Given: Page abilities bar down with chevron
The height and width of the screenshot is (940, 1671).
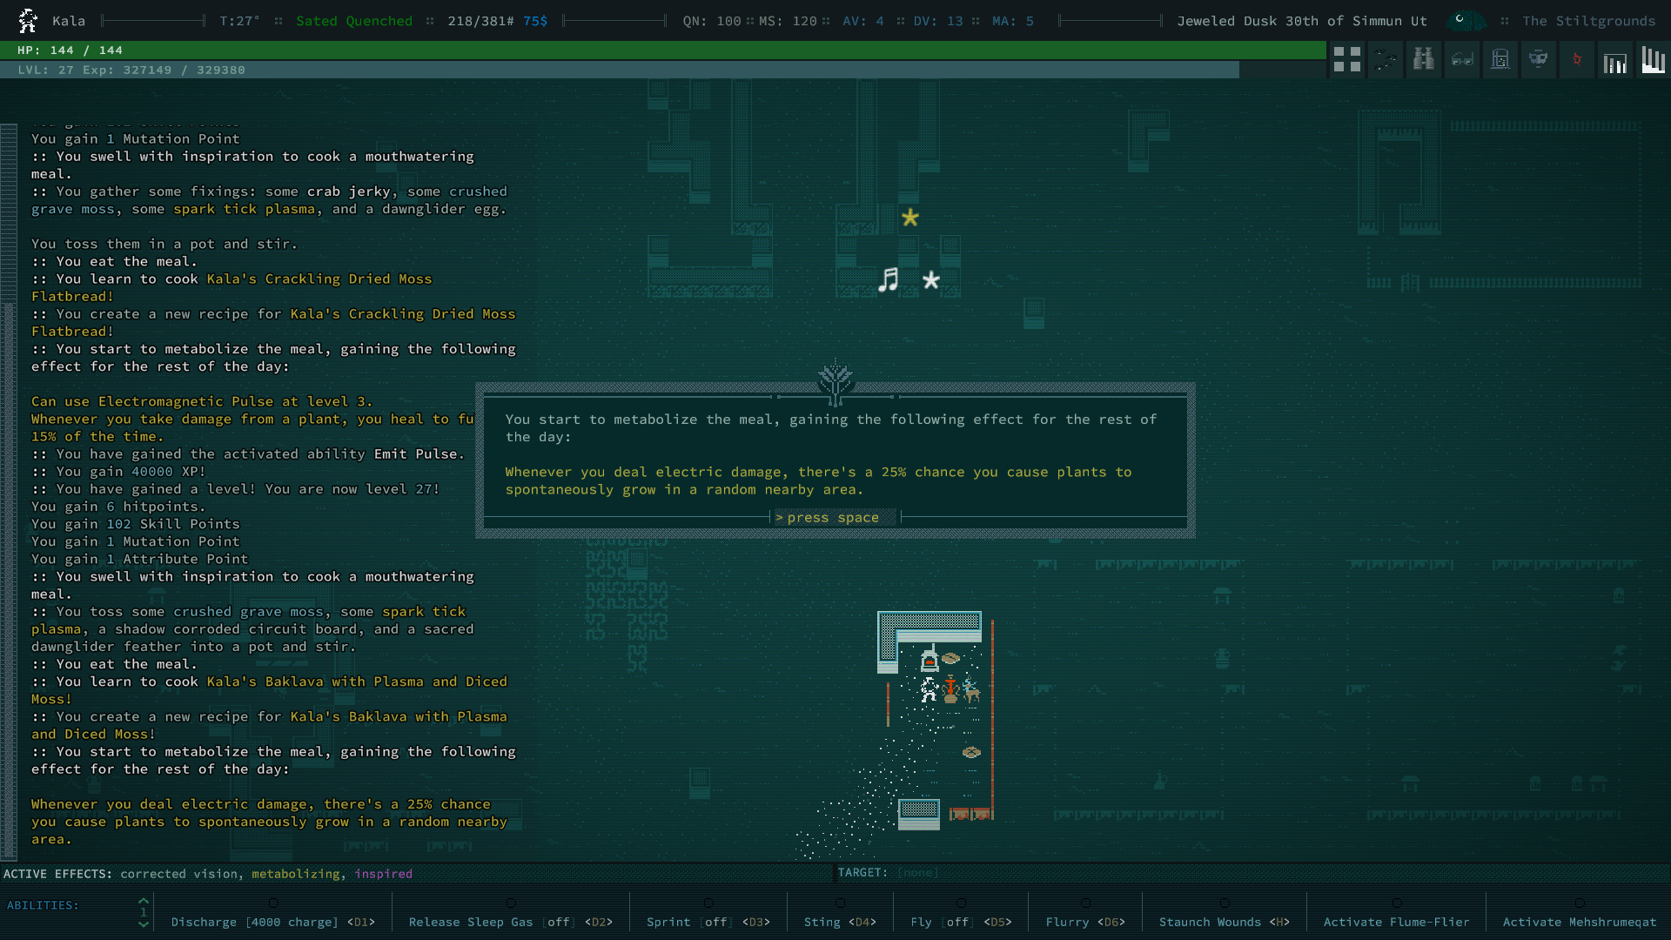Looking at the screenshot, I should tap(144, 924).
